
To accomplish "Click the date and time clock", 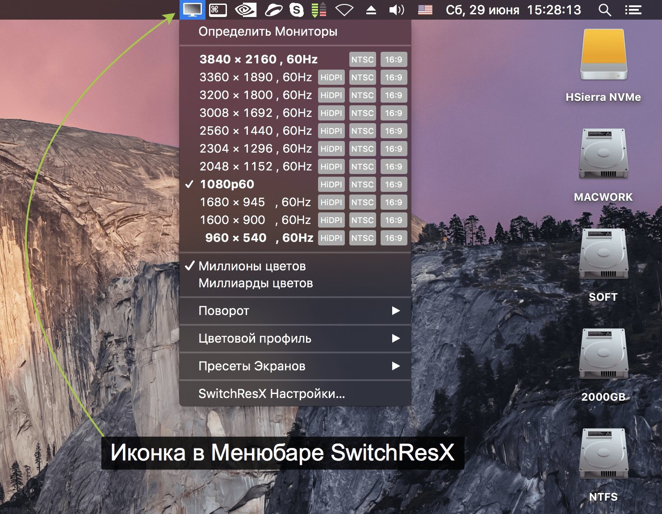I will coord(513,10).
